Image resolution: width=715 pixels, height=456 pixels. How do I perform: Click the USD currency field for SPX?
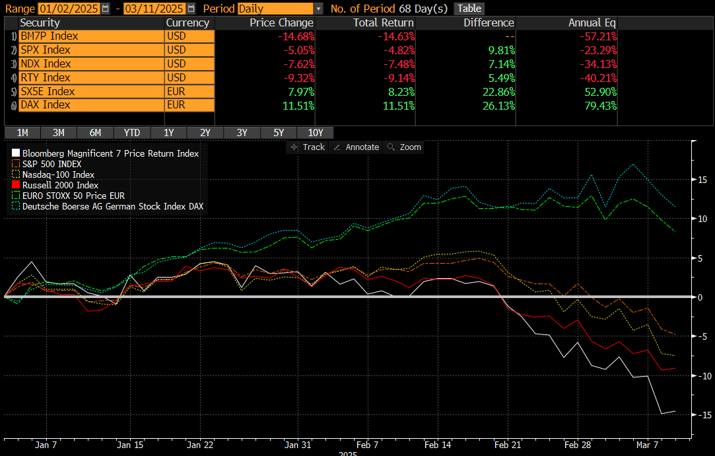click(189, 50)
